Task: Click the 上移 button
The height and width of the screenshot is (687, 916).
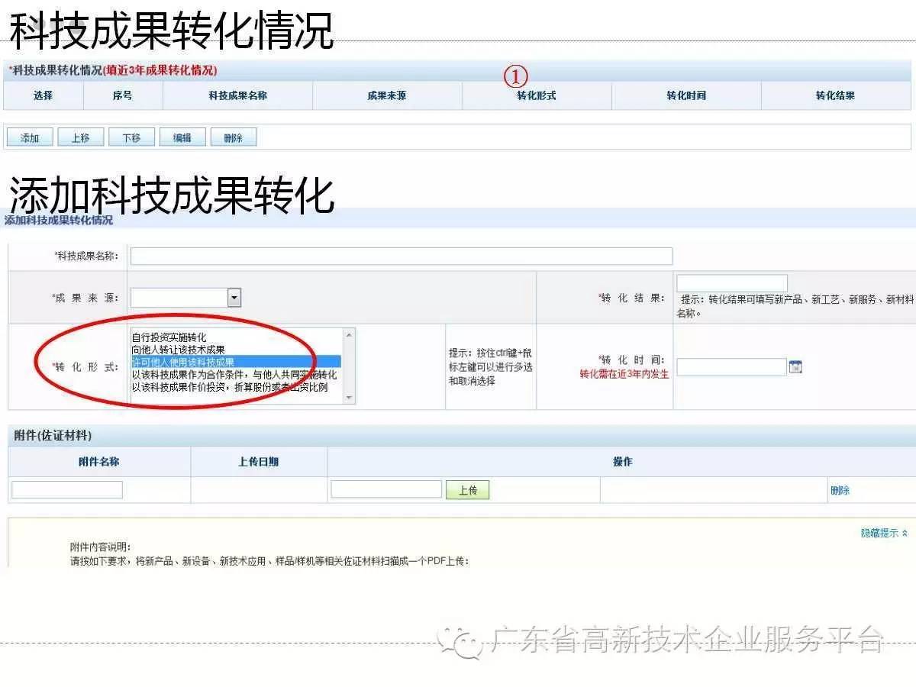Action: point(80,138)
